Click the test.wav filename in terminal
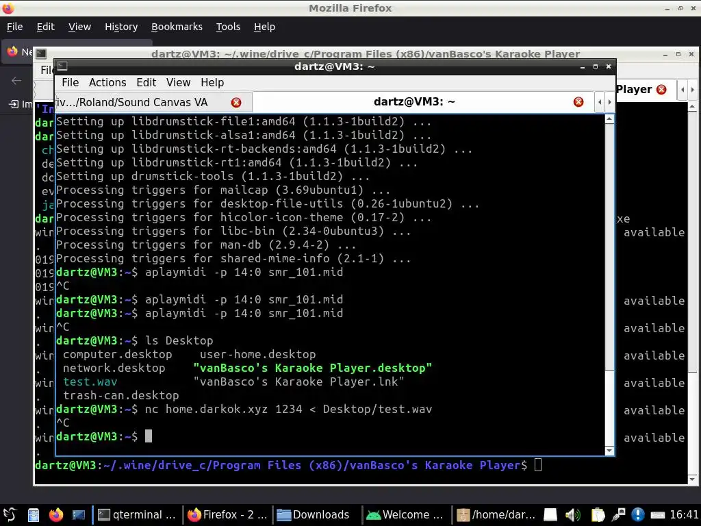Image resolution: width=701 pixels, height=526 pixels. click(90, 381)
